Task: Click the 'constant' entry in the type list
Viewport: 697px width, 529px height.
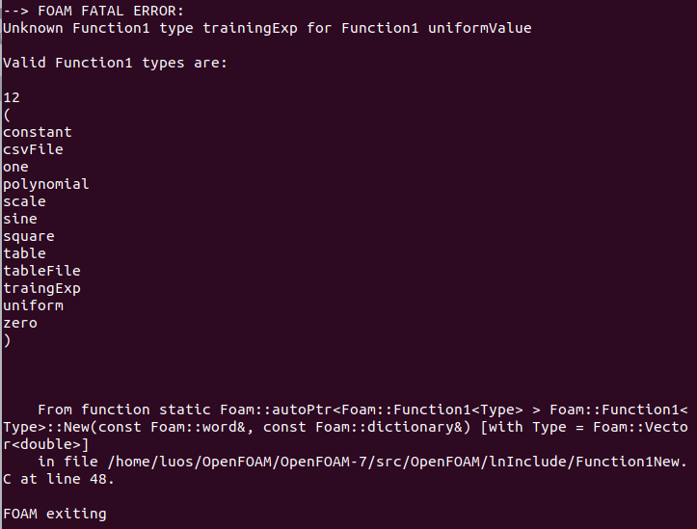Action: pyautogui.click(x=38, y=132)
